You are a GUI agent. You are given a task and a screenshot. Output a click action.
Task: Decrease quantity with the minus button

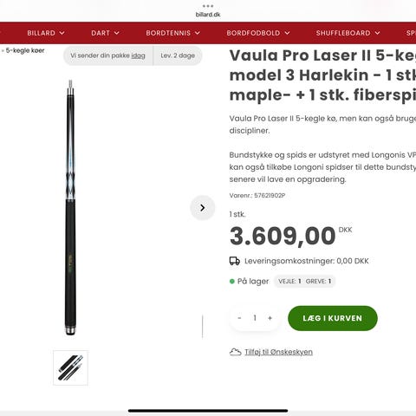[239, 318]
